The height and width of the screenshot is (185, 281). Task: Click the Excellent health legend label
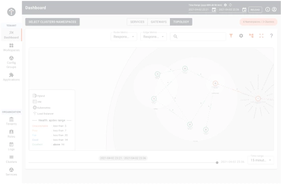(37, 144)
